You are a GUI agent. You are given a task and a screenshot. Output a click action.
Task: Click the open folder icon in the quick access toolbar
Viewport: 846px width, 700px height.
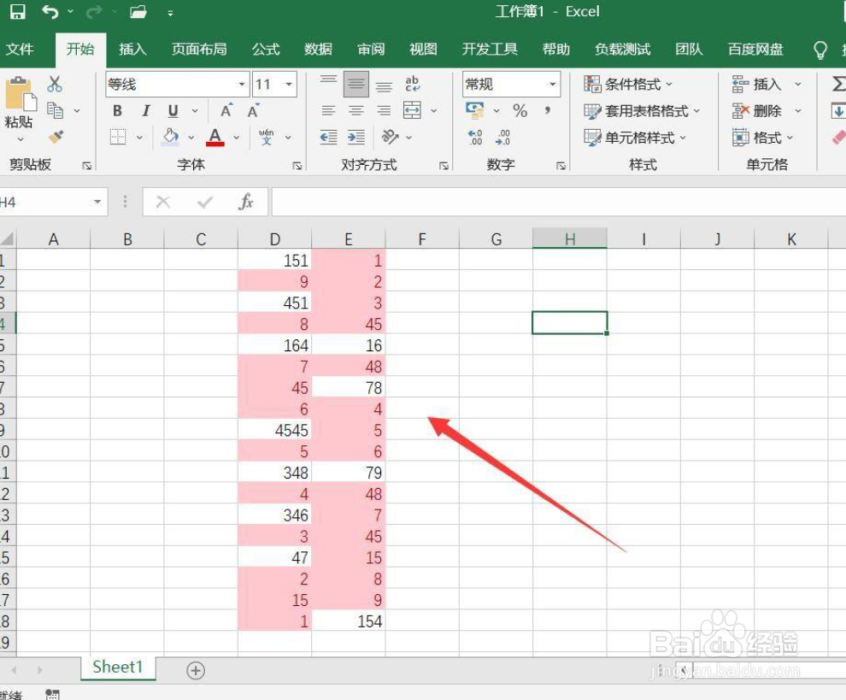[138, 12]
